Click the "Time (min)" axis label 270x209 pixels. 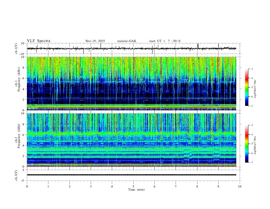(136, 190)
